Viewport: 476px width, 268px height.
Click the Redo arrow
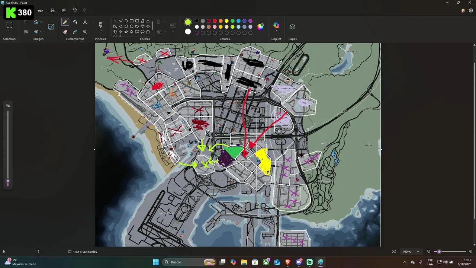click(x=85, y=11)
